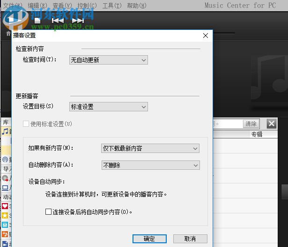Open the 检查时间 dropdown showing 无自动更新
Screen dimensions: 288x247
tap(109, 60)
